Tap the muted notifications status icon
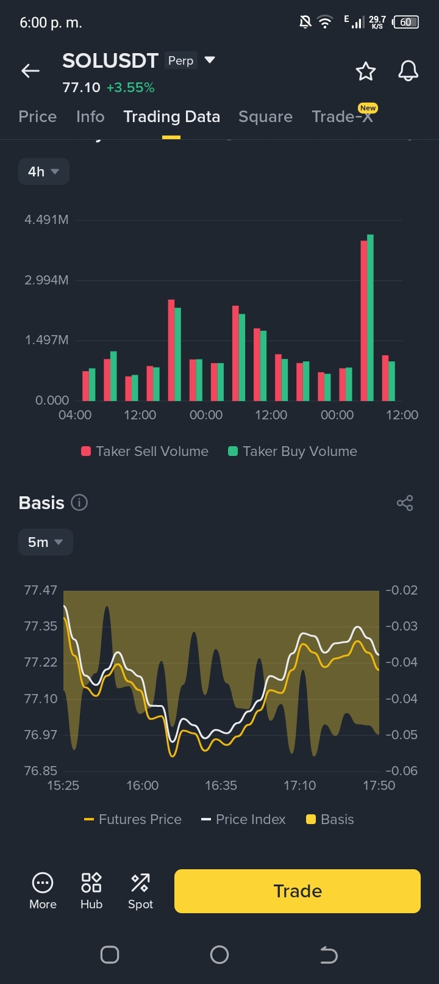This screenshot has width=439, height=984. click(305, 23)
